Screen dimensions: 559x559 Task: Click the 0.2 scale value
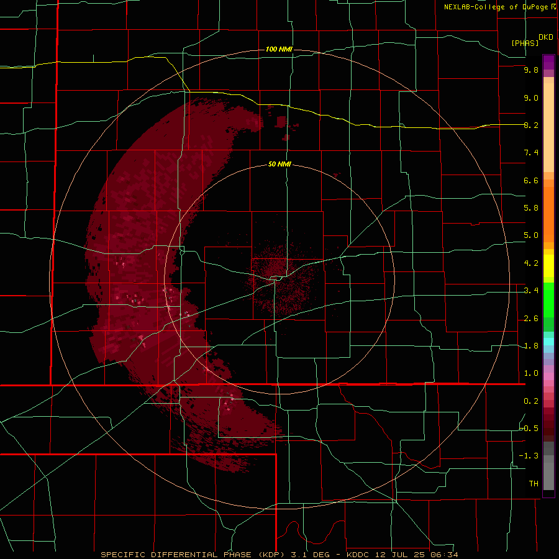click(531, 401)
